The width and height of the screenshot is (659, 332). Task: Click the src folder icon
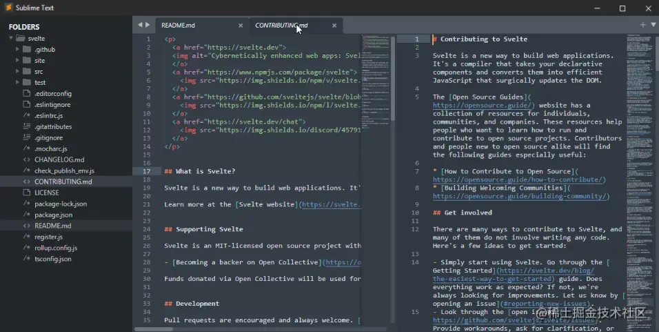pos(27,71)
